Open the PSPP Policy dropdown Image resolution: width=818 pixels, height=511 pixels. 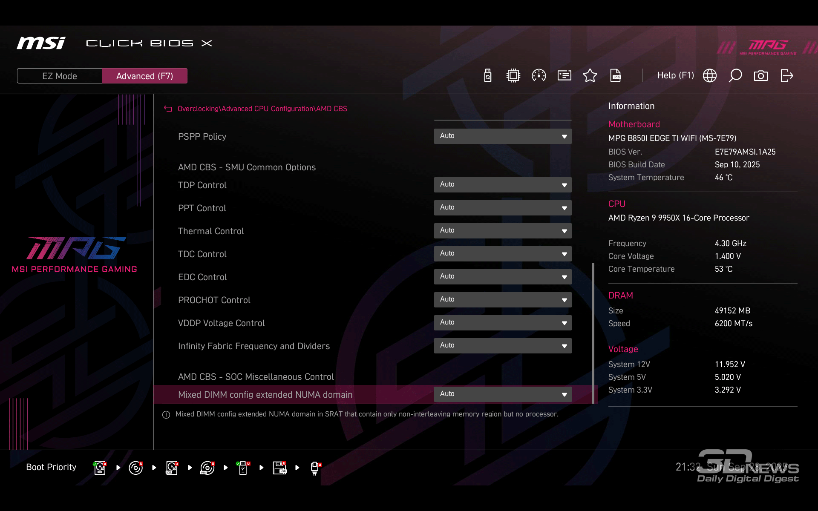pos(503,136)
